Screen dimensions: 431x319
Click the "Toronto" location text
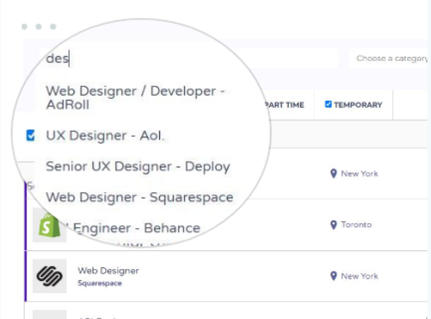356,225
